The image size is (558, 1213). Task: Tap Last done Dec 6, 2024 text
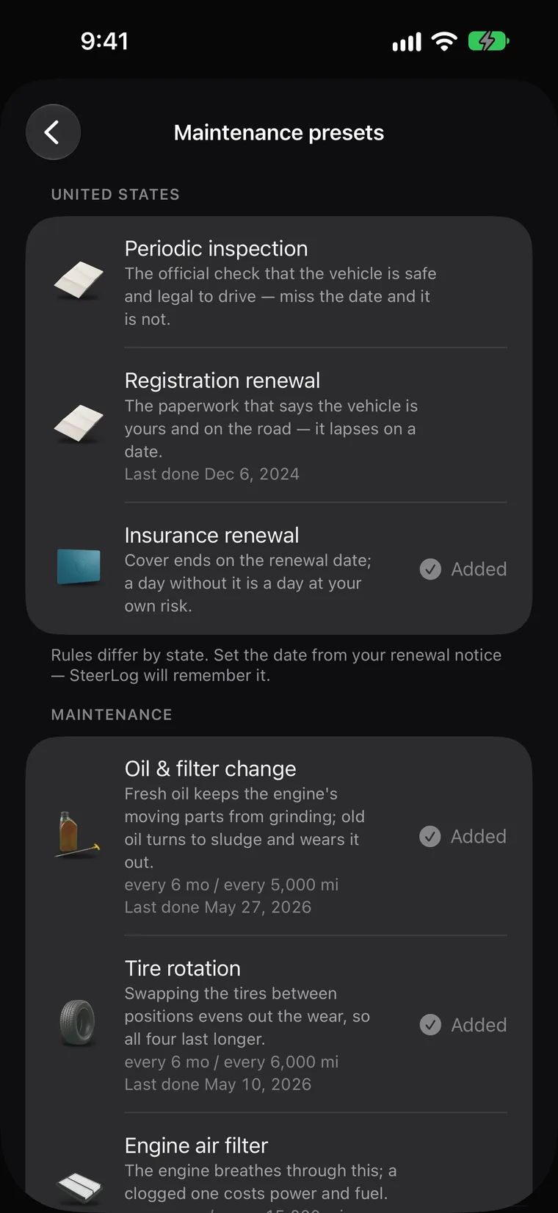click(212, 474)
